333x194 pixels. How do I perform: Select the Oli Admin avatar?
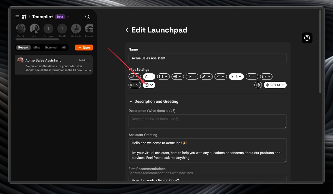[x=76, y=29]
